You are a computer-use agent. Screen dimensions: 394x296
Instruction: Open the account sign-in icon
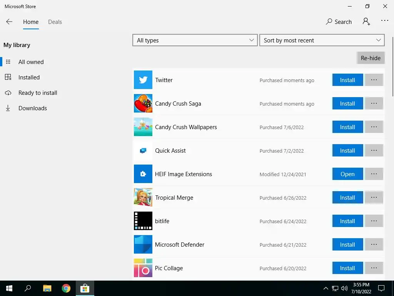[366, 22]
